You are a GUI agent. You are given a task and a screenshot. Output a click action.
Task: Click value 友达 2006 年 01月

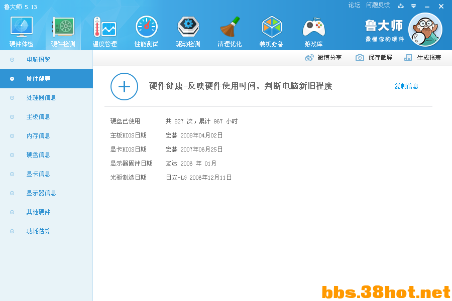coord(191,164)
